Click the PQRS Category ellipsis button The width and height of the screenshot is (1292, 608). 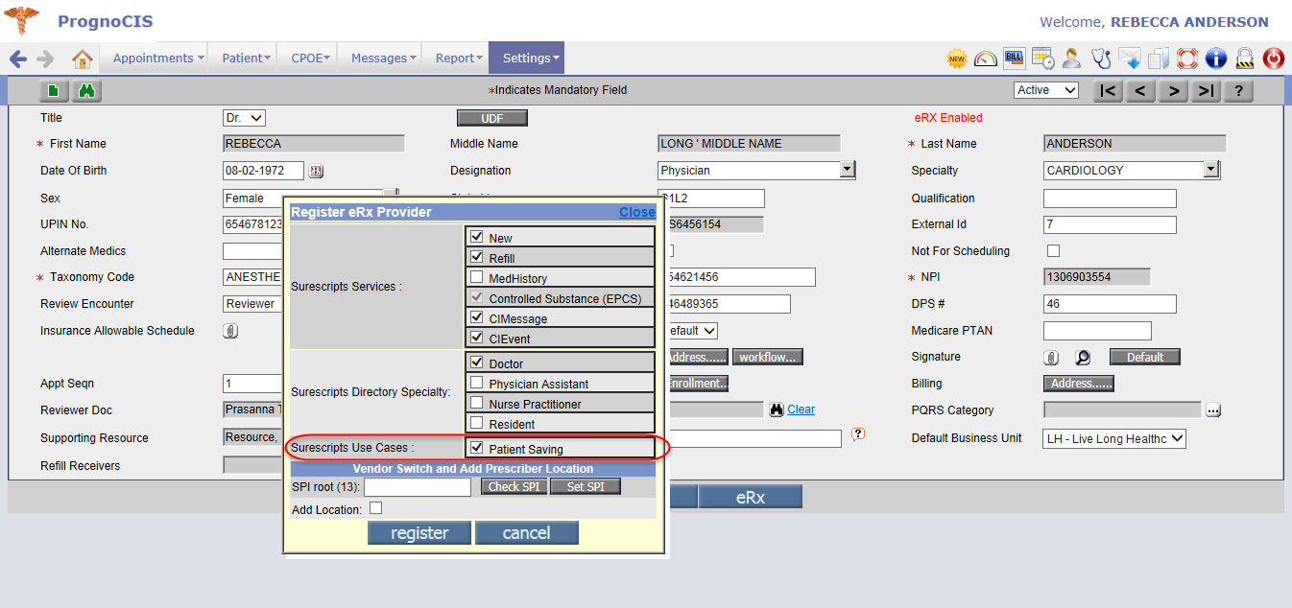click(1213, 410)
